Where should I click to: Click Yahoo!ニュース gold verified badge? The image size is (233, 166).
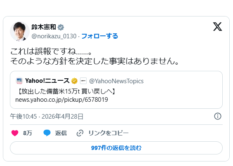pos(74,81)
